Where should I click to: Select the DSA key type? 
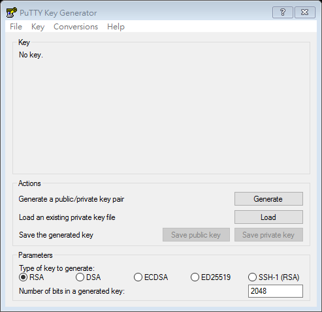pyautogui.click(x=88, y=277)
